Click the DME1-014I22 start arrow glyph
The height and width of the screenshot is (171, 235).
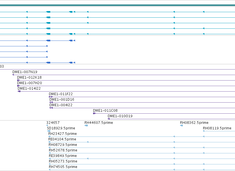click(19, 91)
